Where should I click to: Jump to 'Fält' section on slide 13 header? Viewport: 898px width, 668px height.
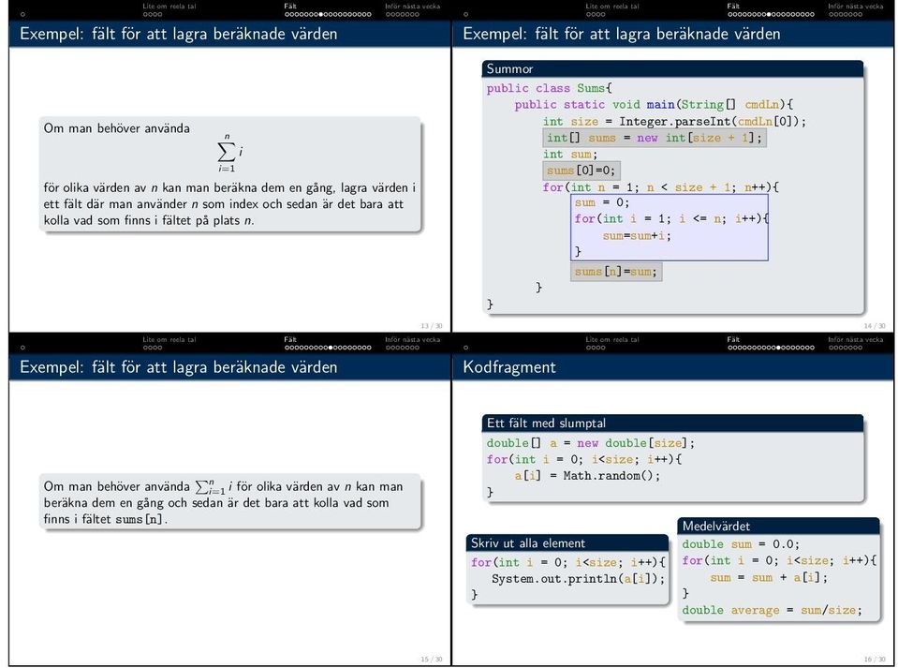[x=290, y=7]
